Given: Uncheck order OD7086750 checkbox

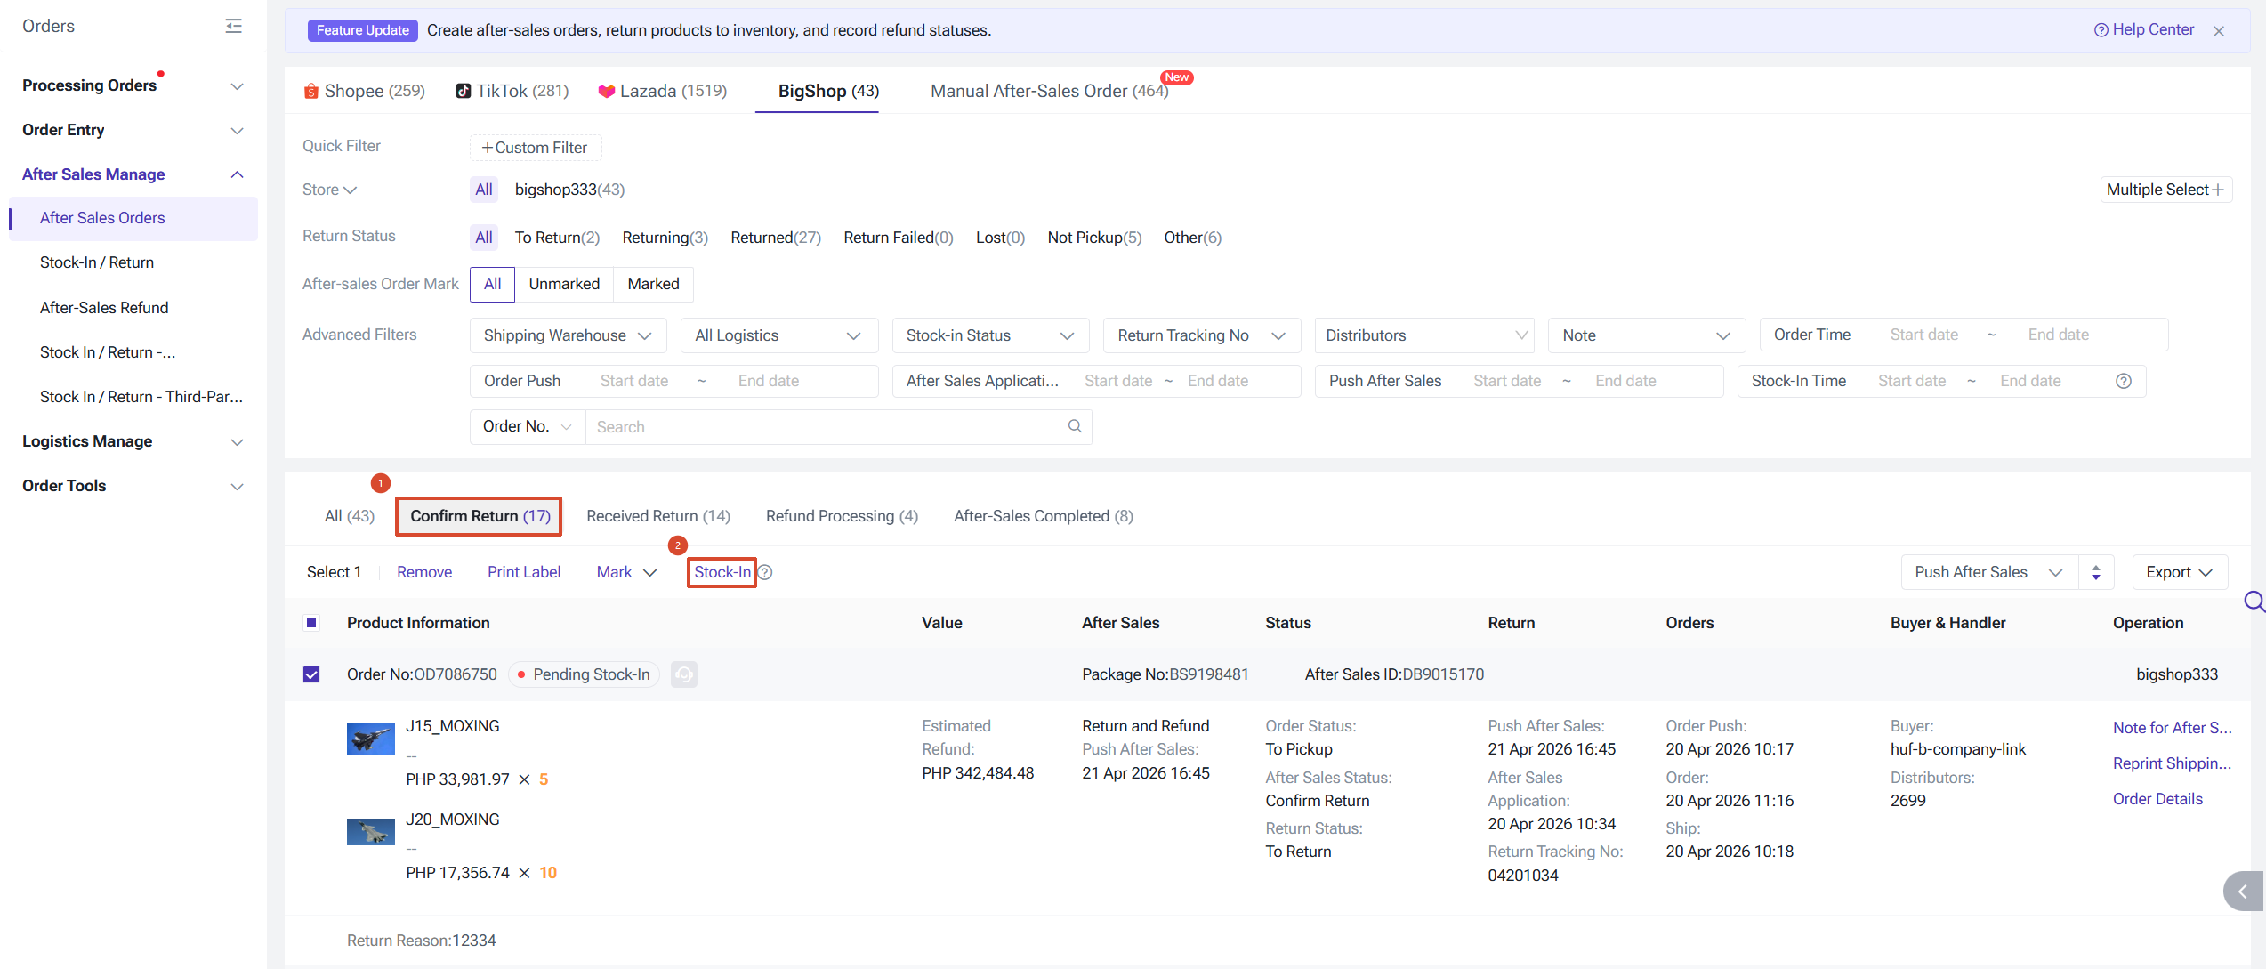Looking at the screenshot, I should pyautogui.click(x=311, y=674).
